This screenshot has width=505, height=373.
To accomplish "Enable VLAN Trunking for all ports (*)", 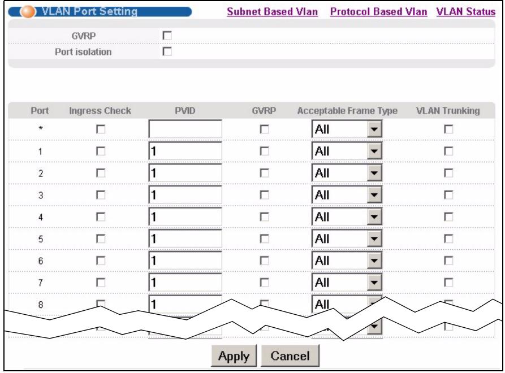I will [x=448, y=129].
